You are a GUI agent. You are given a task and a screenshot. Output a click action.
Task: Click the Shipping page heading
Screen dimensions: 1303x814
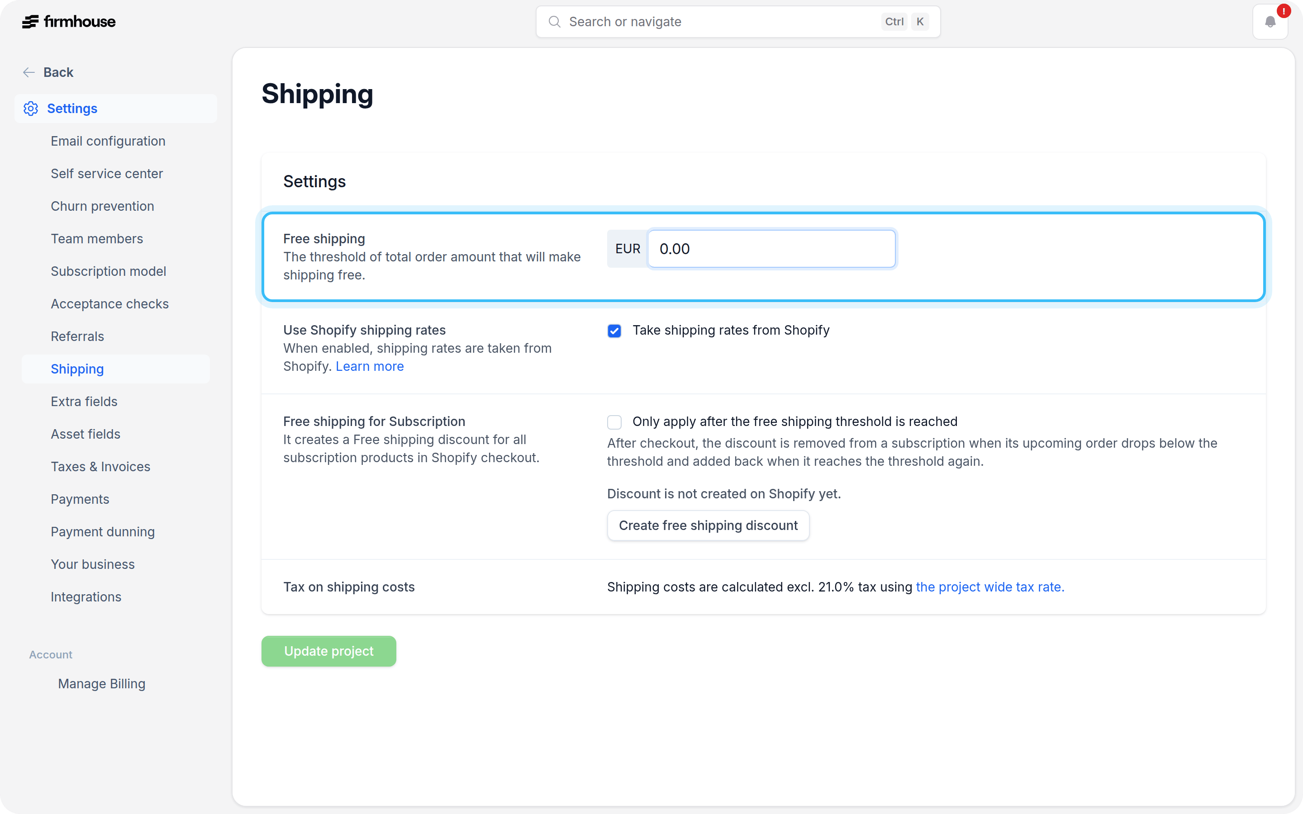click(317, 94)
